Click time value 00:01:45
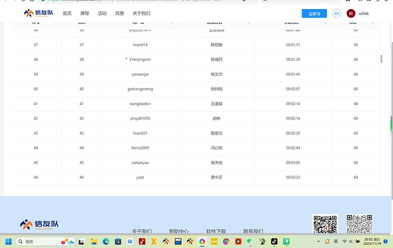Image resolution: width=393 pixels, height=248 pixels. (x=293, y=75)
